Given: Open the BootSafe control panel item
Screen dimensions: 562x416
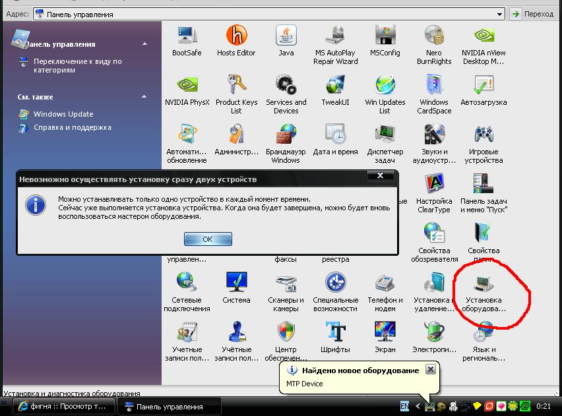Looking at the screenshot, I should pyautogui.click(x=187, y=41).
